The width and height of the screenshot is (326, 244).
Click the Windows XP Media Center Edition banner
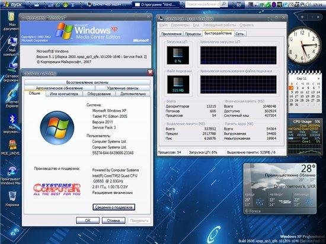[86, 33]
